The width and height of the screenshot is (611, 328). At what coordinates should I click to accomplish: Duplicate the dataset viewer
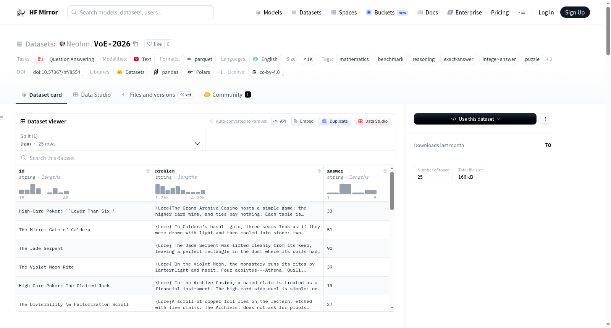point(335,121)
